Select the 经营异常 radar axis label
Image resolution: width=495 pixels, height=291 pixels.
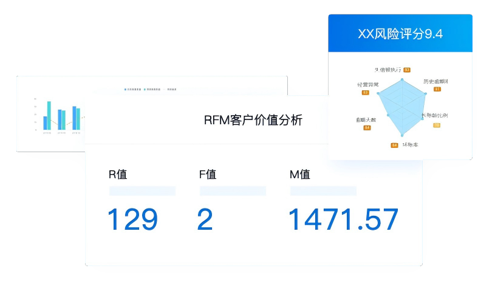[x=368, y=85]
